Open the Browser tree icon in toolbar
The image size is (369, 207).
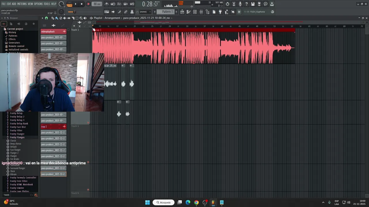click(208, 12)
